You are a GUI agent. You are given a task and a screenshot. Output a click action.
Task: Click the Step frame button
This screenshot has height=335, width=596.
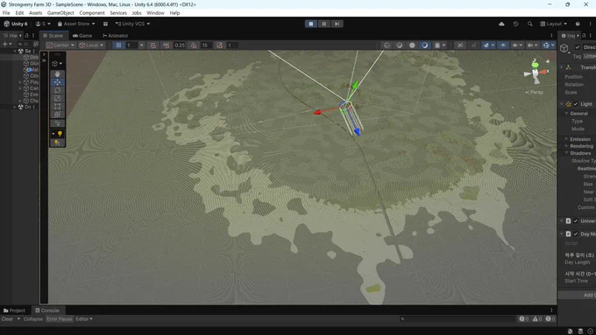[337, 24]
